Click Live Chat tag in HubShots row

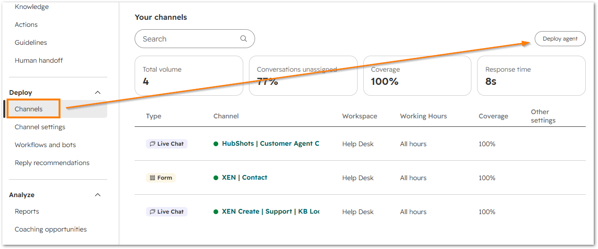[167, 144]
